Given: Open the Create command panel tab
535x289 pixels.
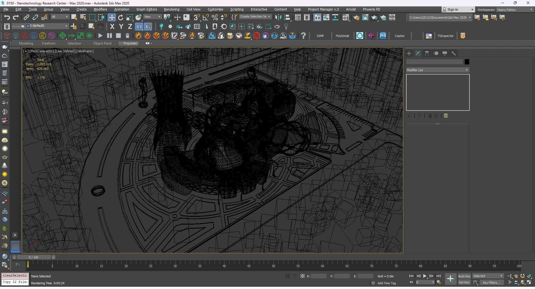Looking at the screenshot, I should [409, 53].
